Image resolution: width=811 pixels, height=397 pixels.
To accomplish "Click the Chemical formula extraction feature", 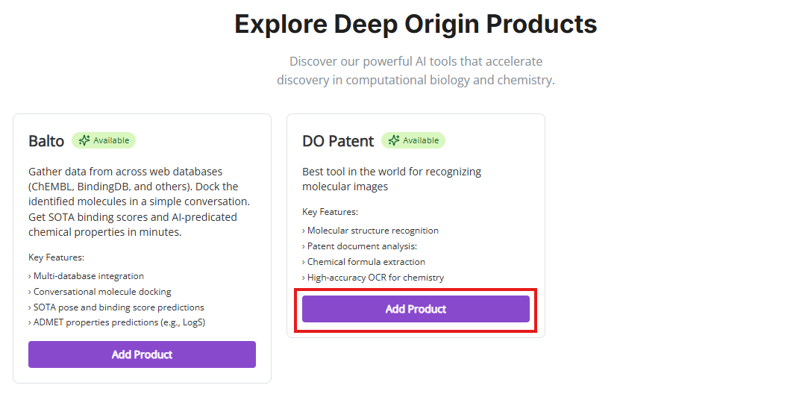I will click(x=366, y=262).
